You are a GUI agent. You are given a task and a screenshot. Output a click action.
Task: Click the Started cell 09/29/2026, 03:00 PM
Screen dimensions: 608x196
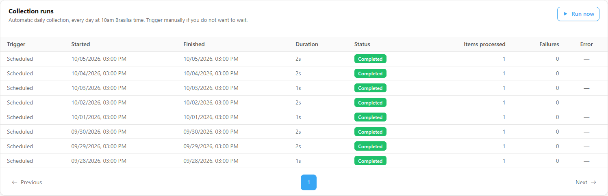tap(99, 146)
